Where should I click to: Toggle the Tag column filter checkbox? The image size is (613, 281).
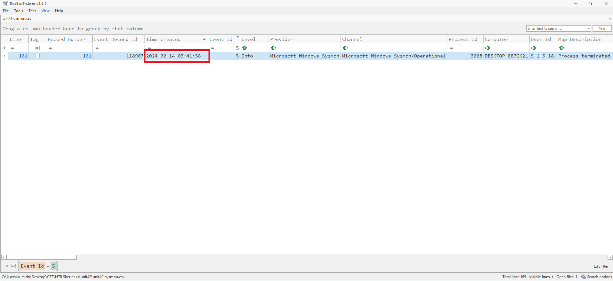pos(37,48)
